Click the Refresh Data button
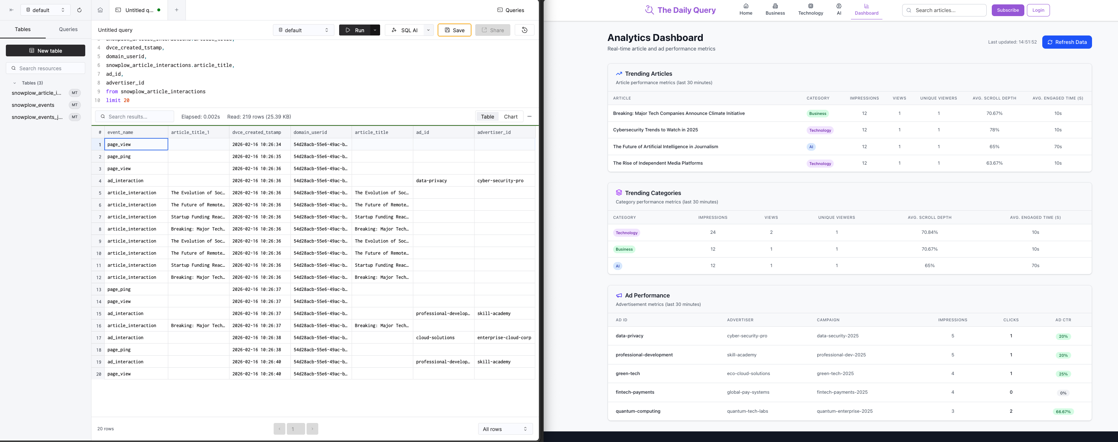 point(1067,42)
